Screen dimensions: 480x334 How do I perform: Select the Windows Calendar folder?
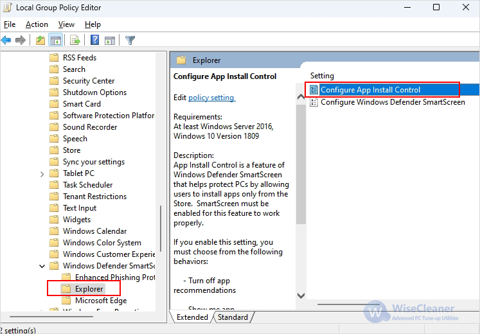click(x=95, y=231)
